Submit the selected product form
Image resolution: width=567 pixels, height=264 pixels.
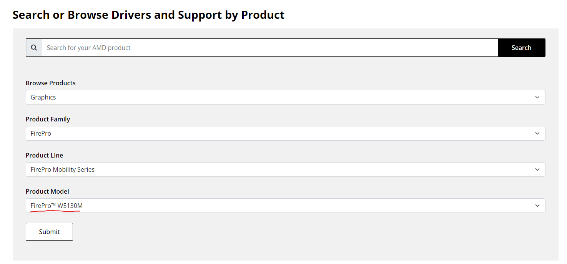(49, 232)
